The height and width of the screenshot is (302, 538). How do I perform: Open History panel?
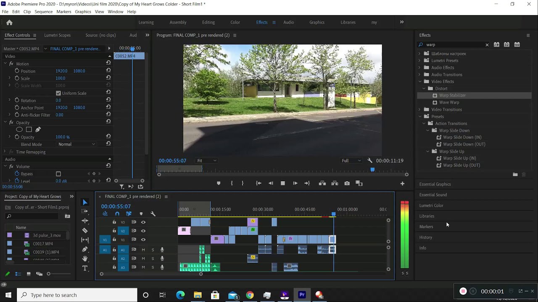click(x=425, y=237)
